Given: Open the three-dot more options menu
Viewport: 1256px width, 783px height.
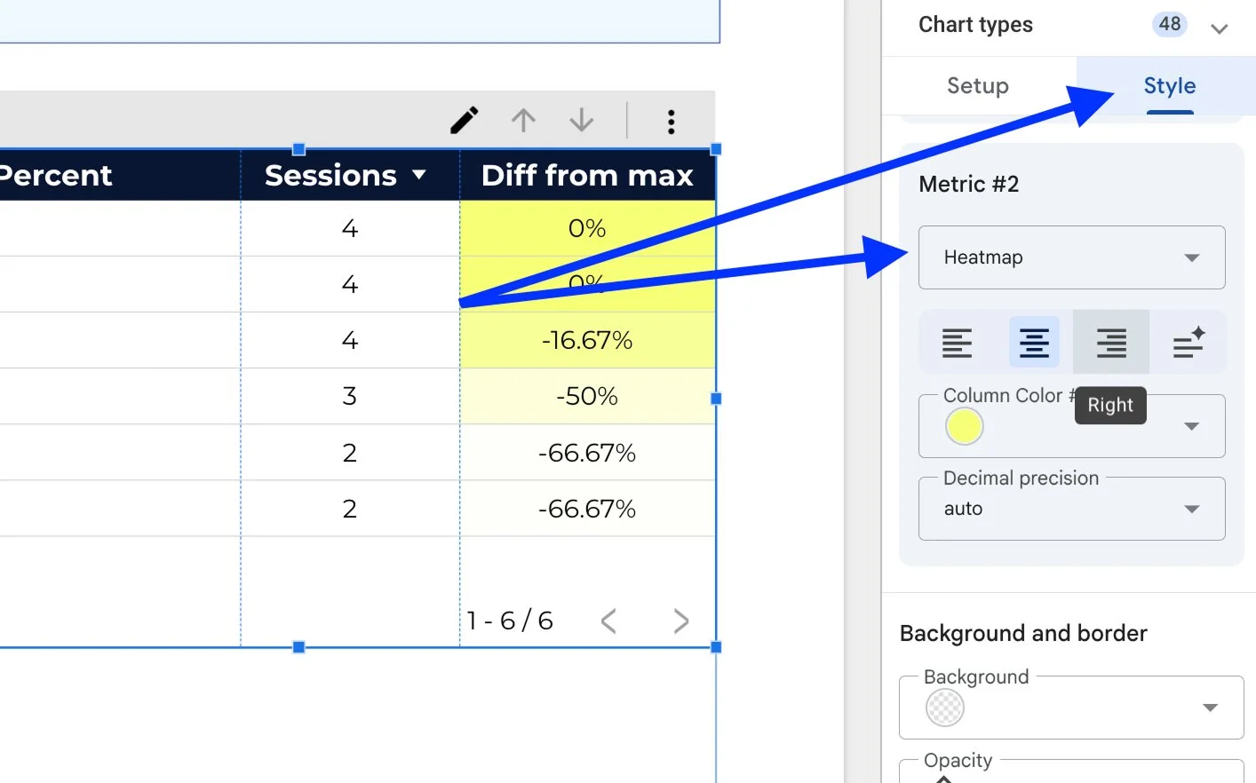Looking at the screenshot, I should tap(671, 122).
